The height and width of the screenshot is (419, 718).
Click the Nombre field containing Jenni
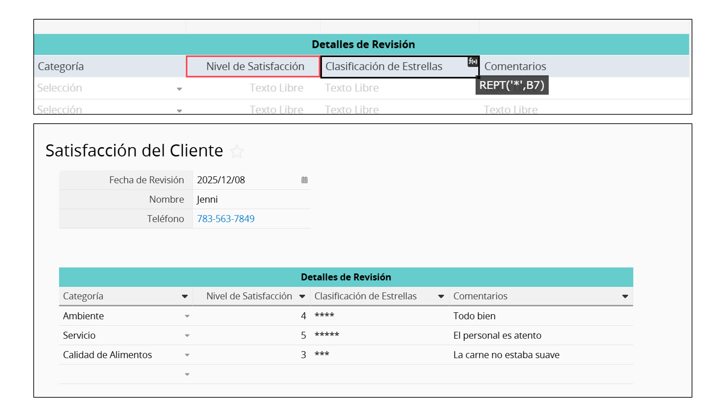pyautogui.click(x=249, y=200)
